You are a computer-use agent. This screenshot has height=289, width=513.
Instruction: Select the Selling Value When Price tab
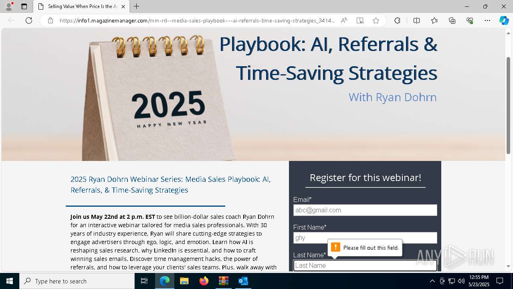81,6
